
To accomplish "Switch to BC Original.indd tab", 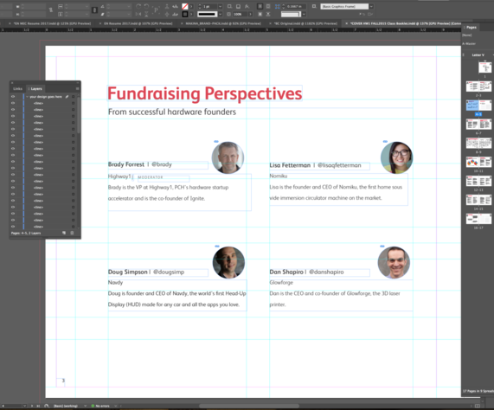I will (x=305, y=23).
